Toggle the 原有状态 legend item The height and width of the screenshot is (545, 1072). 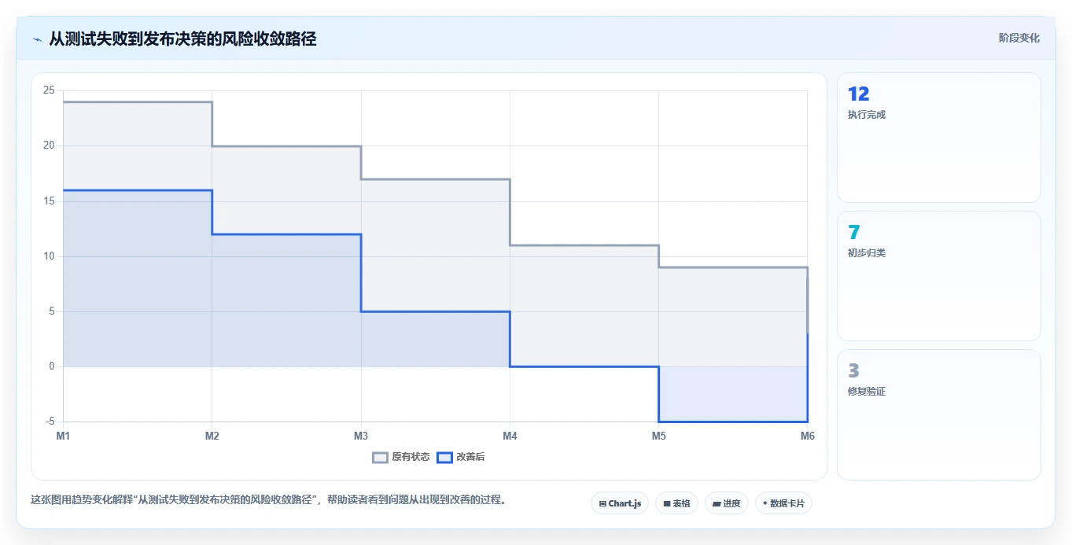click(x=401, y=457)
